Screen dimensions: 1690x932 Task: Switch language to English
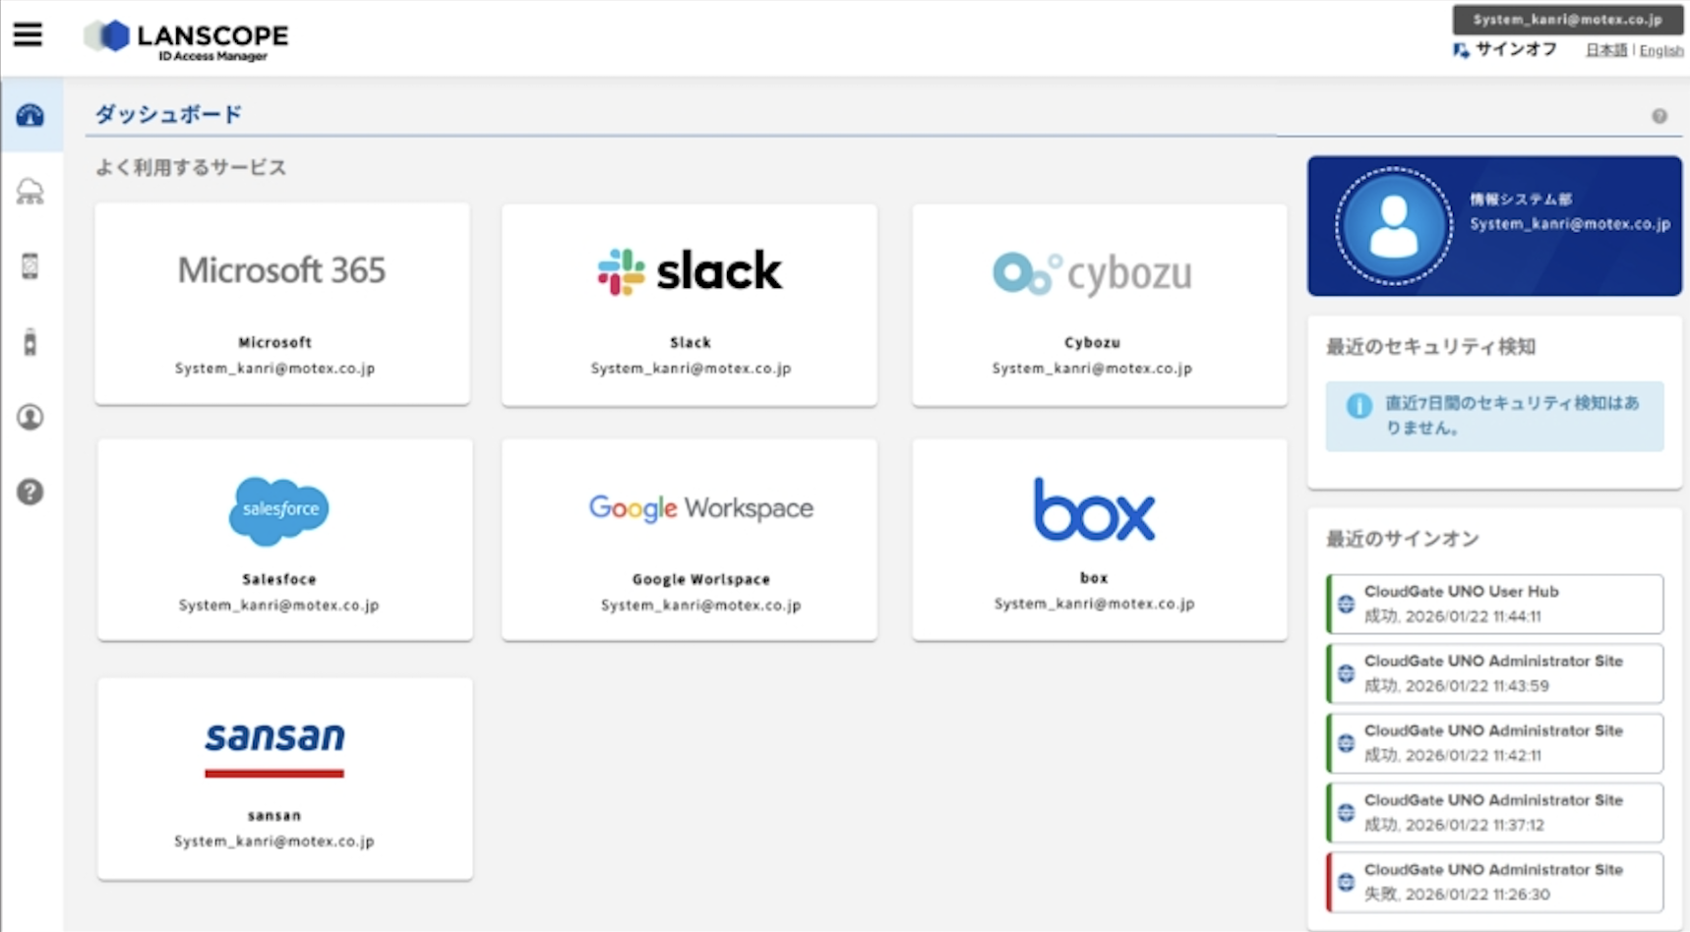point(1660,51)
